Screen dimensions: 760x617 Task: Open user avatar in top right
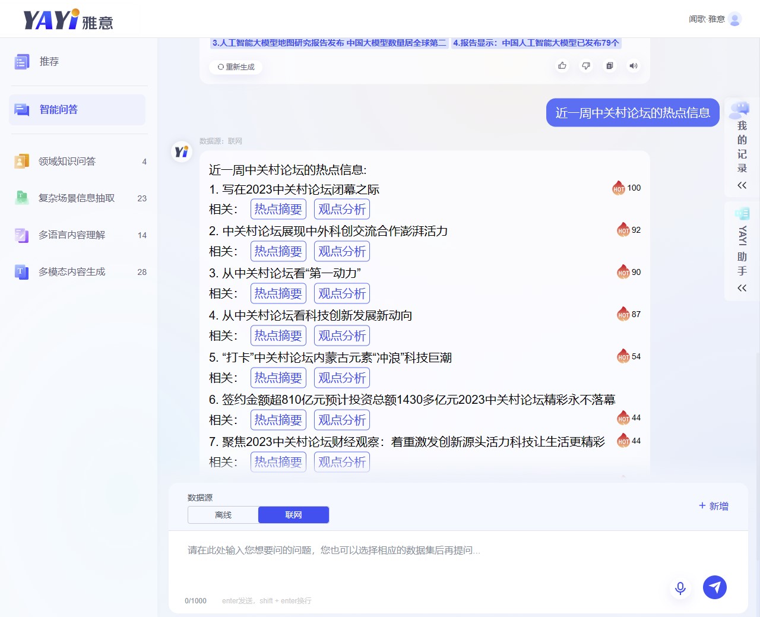[x=735, y=19]
